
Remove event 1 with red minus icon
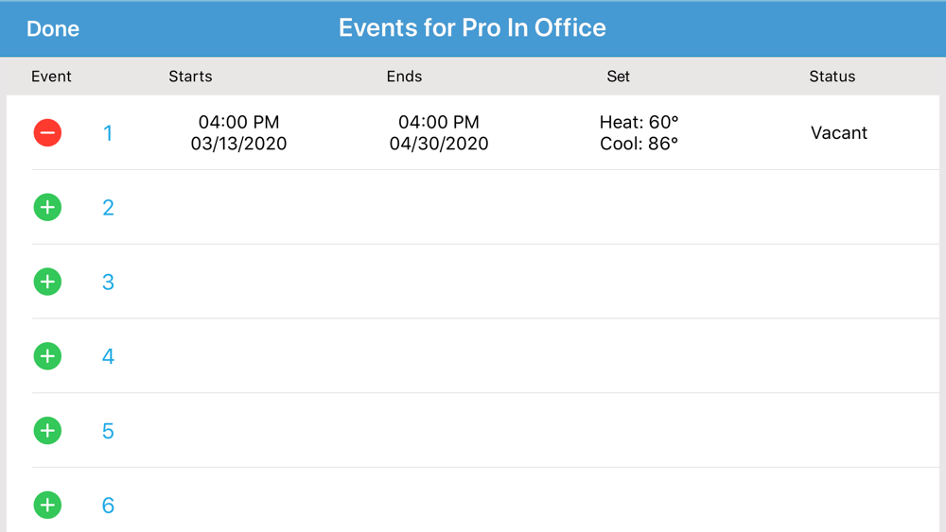tap(47, 132)
